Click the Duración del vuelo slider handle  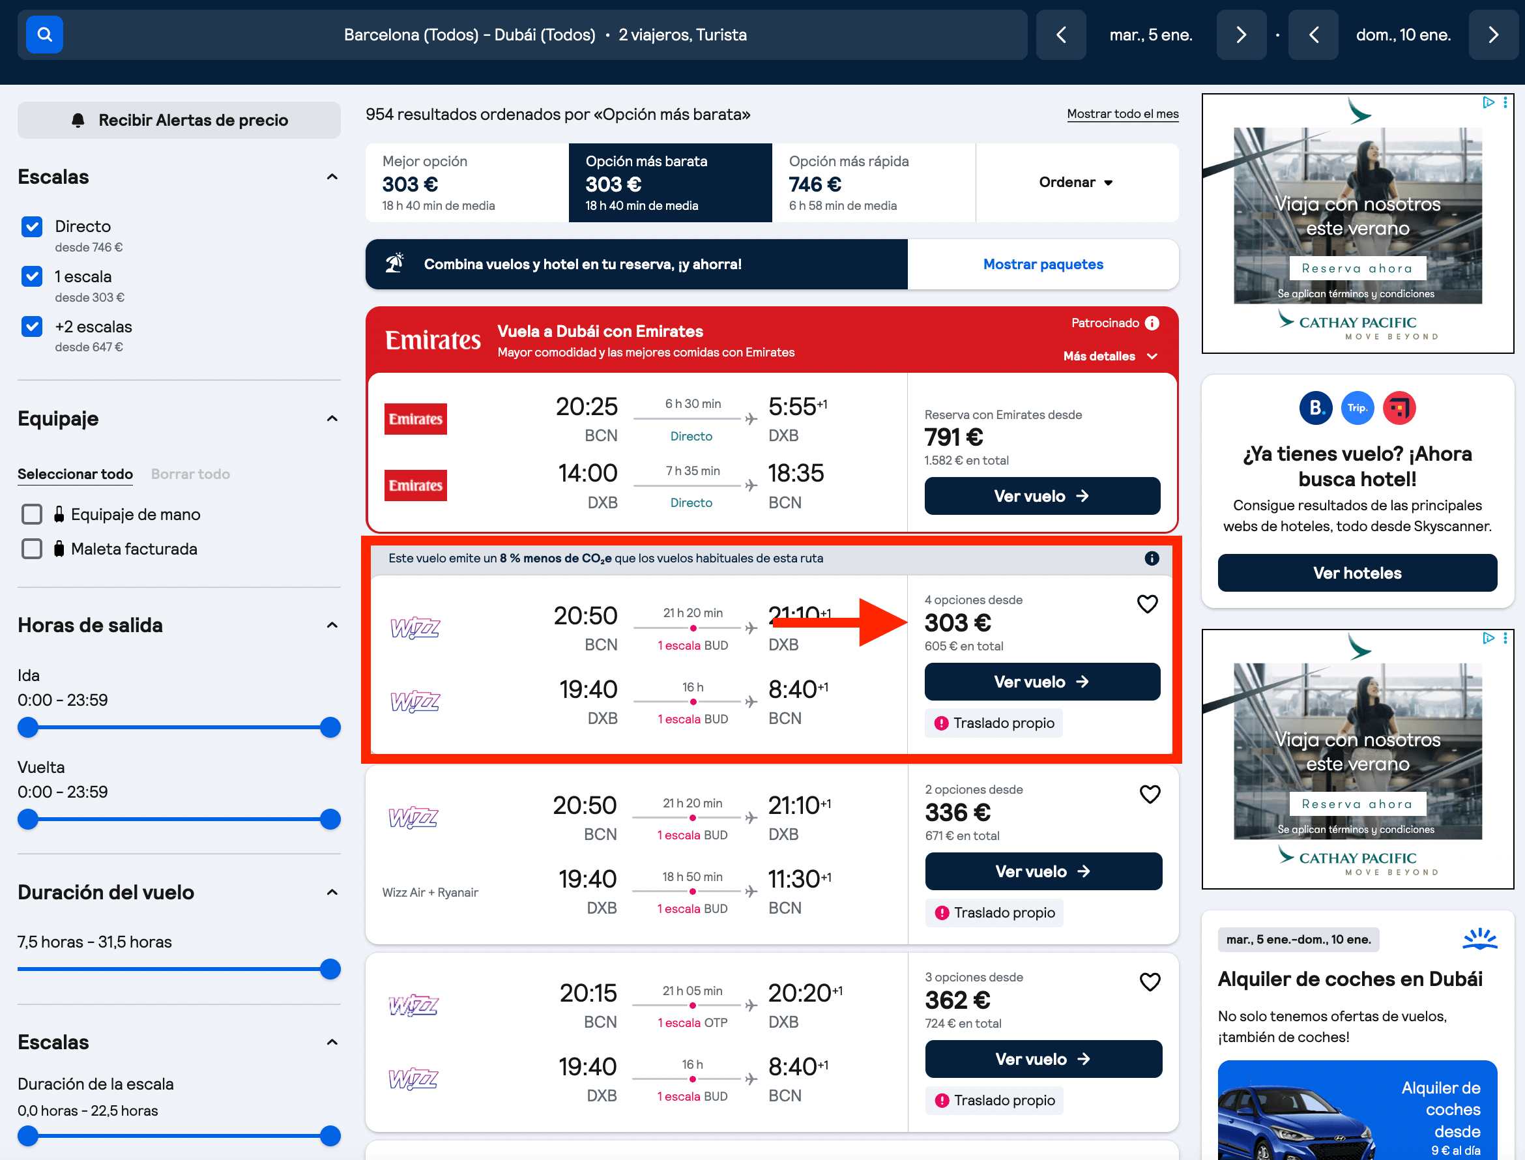[x=330, y=970]
